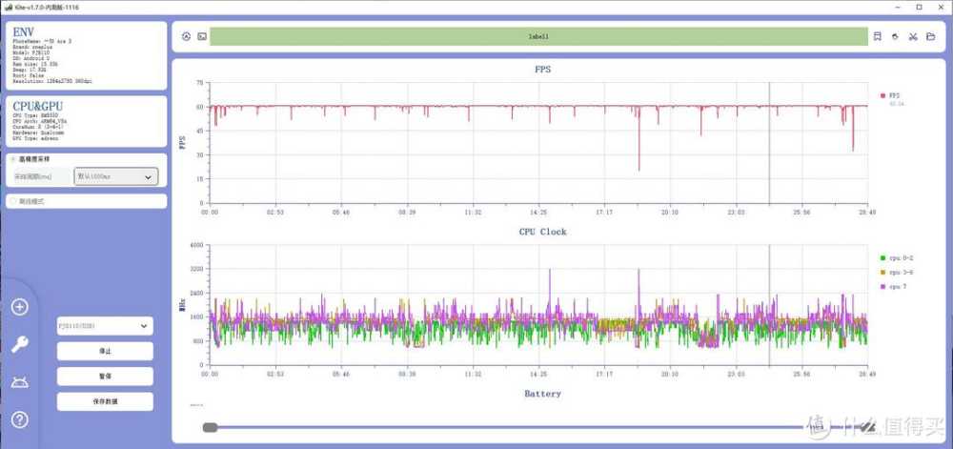Toggle the FPS series in chart legend
The image size is (953, 449).
pyautogui.click(x=893, y=95)
